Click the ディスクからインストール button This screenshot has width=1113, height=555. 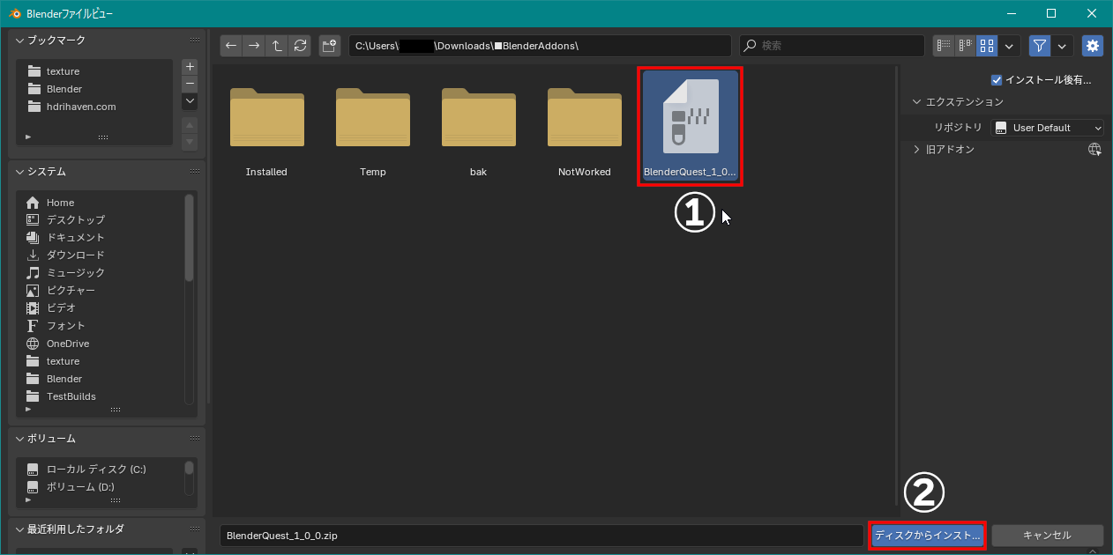pos(927,535)
